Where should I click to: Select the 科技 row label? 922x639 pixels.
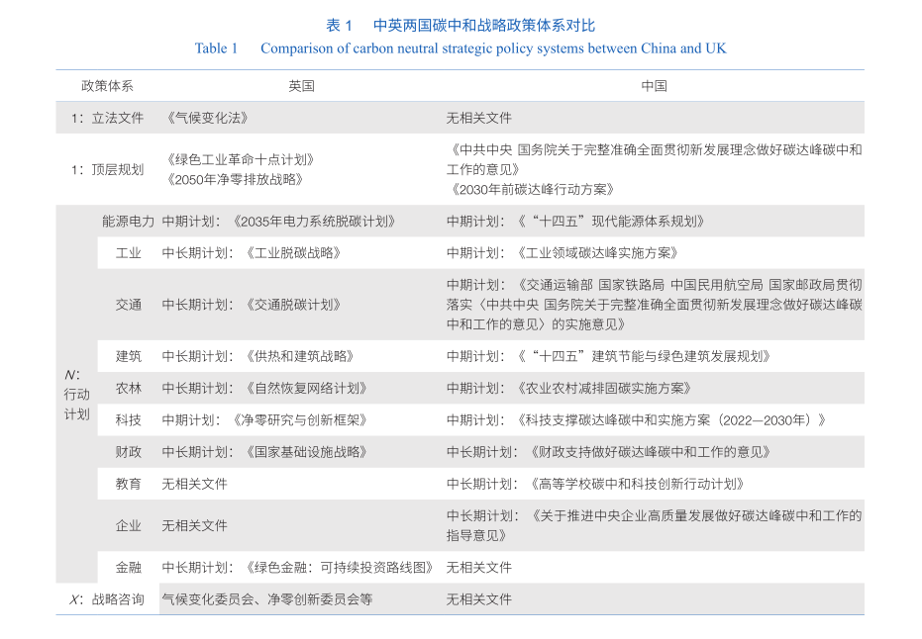tap(128, 419)
